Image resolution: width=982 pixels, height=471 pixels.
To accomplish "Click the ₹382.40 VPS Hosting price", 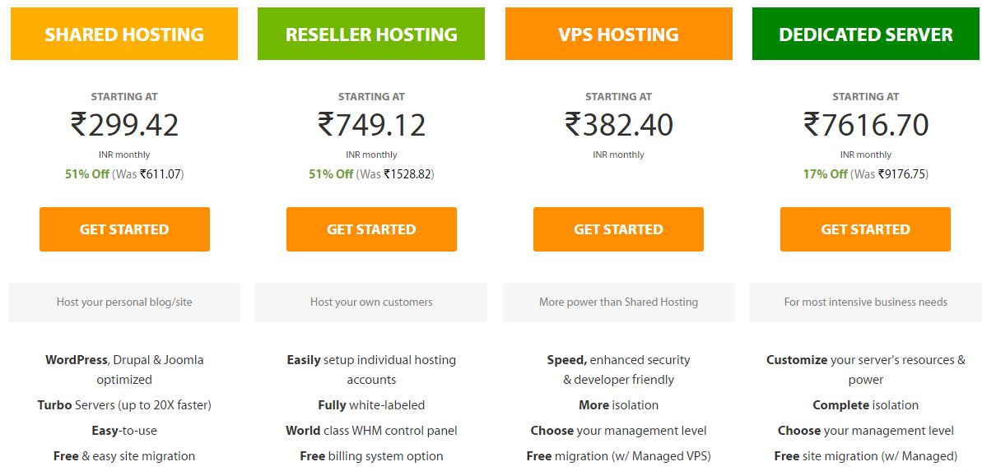I will [619, 124].
